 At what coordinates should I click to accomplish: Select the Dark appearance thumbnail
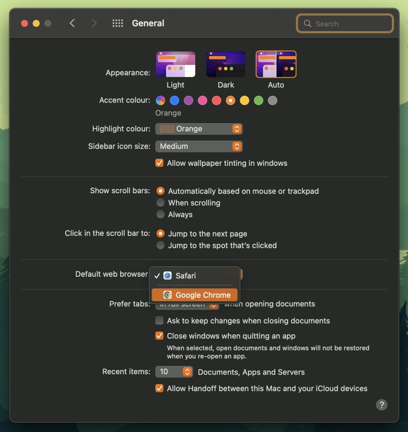(x=226, y=64)
